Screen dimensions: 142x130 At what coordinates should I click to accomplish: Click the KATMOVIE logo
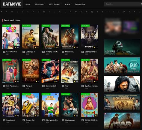(x=12, y=4)
